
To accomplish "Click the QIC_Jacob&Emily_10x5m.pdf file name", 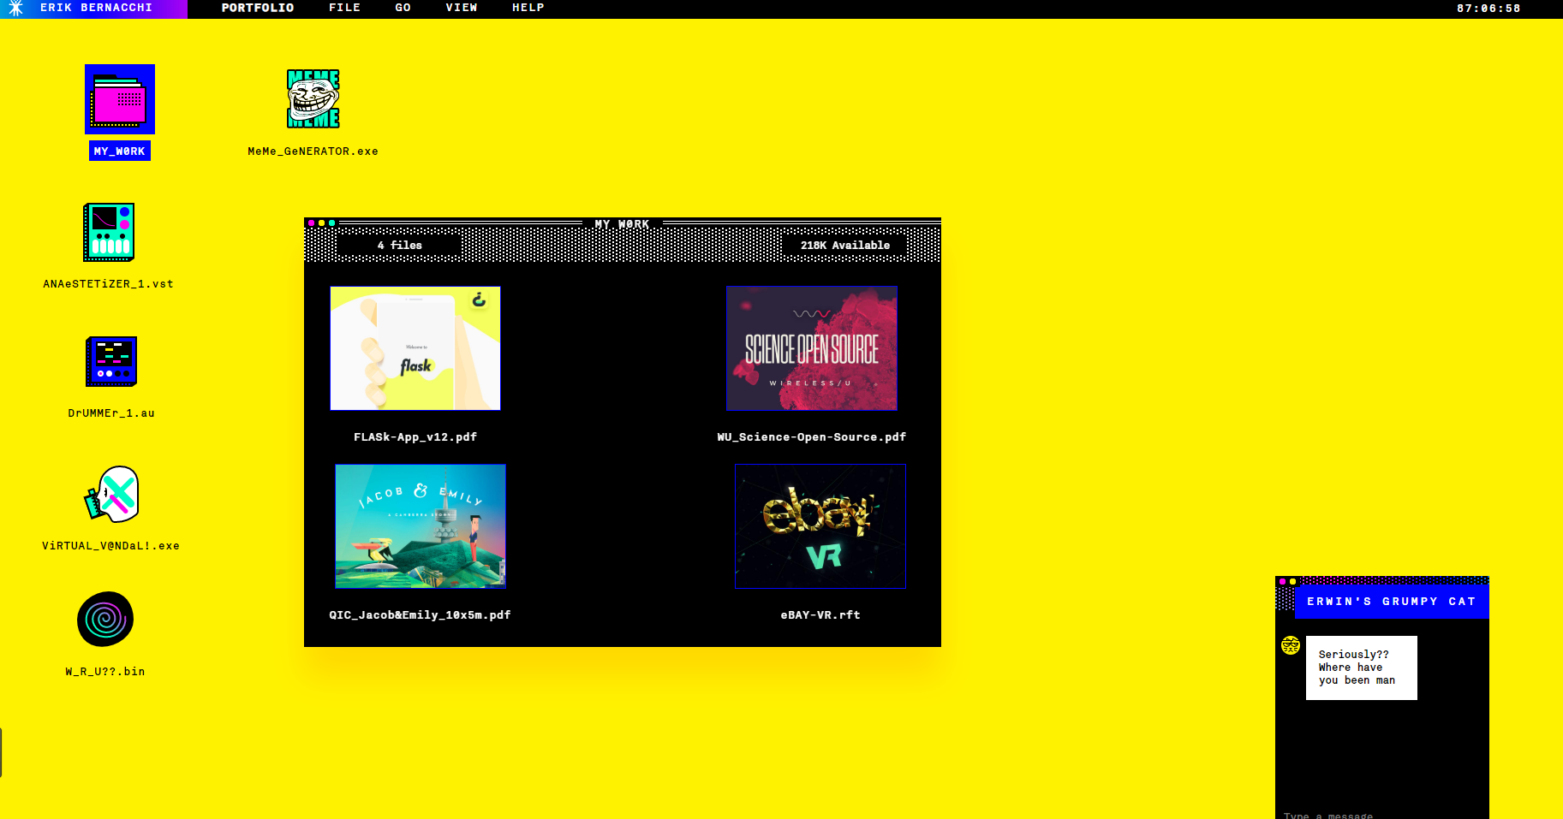I will tap(421, 615).
